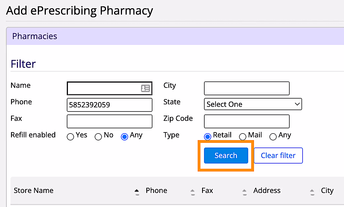This screenshot has width=344, height=207.
Task: Sort by Store Name column arrow
Action: (x=137, y=192)
